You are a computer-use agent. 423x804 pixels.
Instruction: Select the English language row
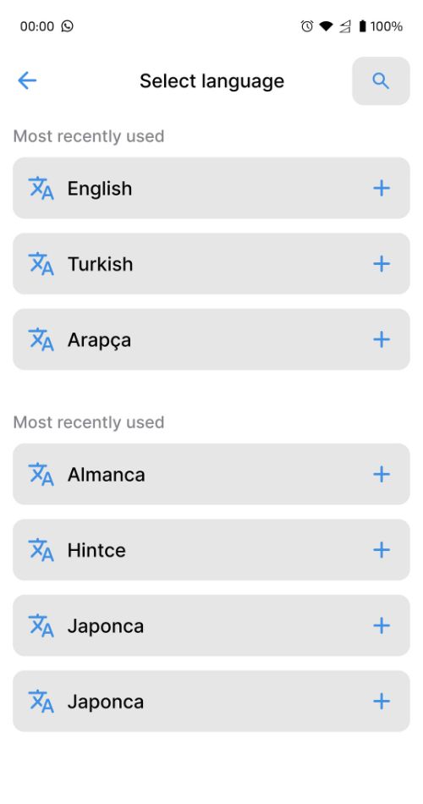pos(211,188)
